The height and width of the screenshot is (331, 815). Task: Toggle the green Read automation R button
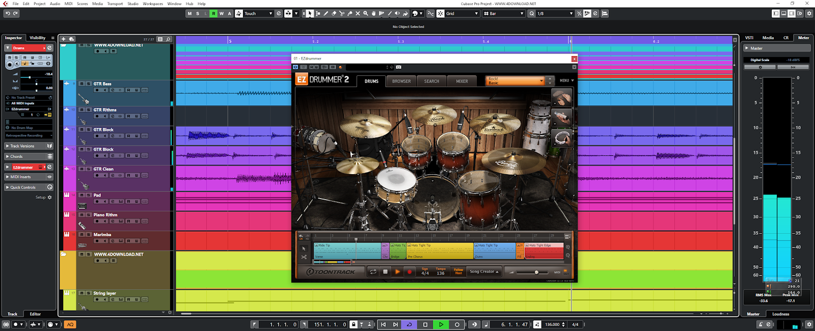213,13
